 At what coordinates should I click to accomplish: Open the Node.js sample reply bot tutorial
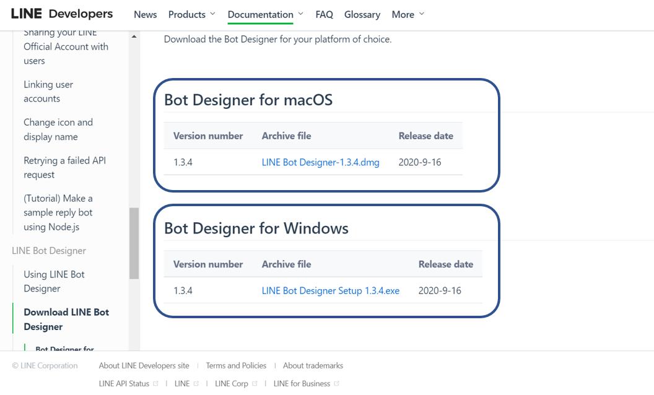click(x=58, y=212)
